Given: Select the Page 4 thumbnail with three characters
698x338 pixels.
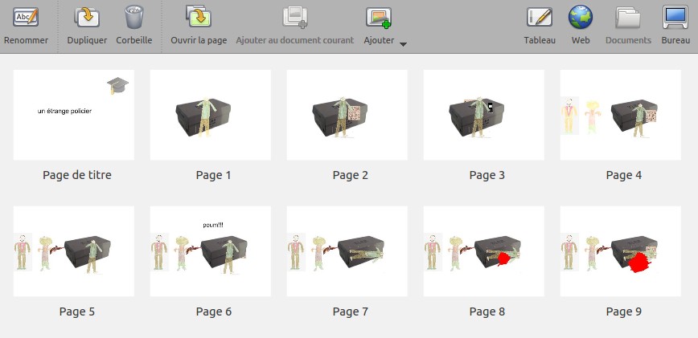Looking at the screenshot, I should click(x=621, y=115).
